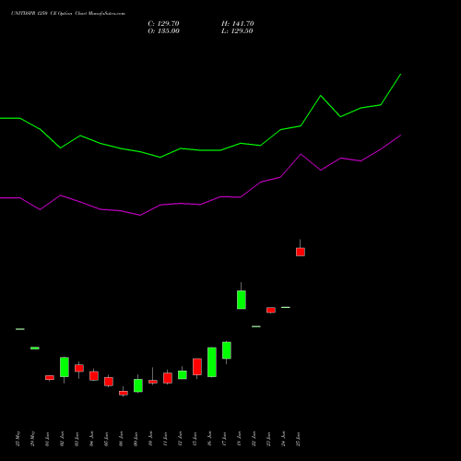Select the 01 Jun date axis label
Screen dimensions: 461x461
(47, 439)
